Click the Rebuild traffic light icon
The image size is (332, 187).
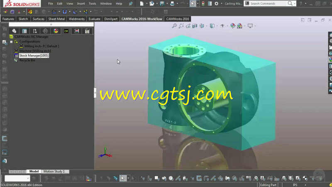pos(203,3)
